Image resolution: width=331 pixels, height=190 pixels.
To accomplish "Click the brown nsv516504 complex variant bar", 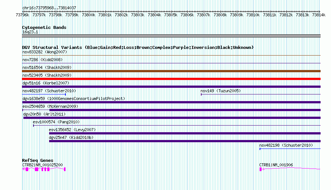I will (171, 71).
